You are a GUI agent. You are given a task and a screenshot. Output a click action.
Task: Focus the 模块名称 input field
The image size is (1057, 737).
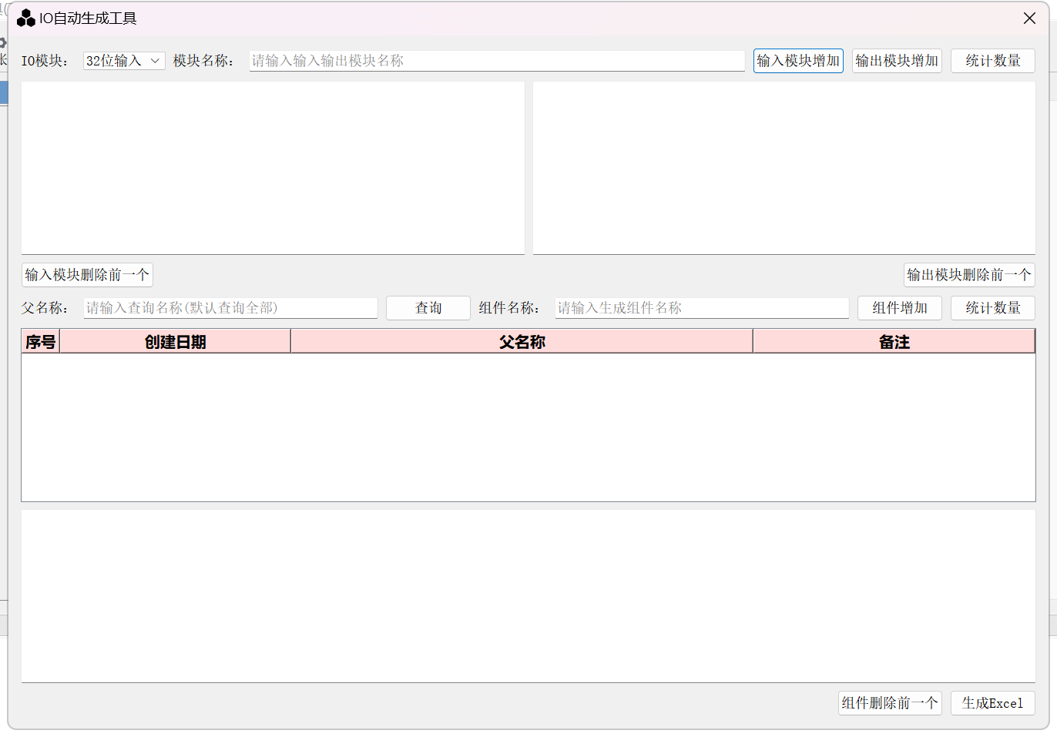497,61
